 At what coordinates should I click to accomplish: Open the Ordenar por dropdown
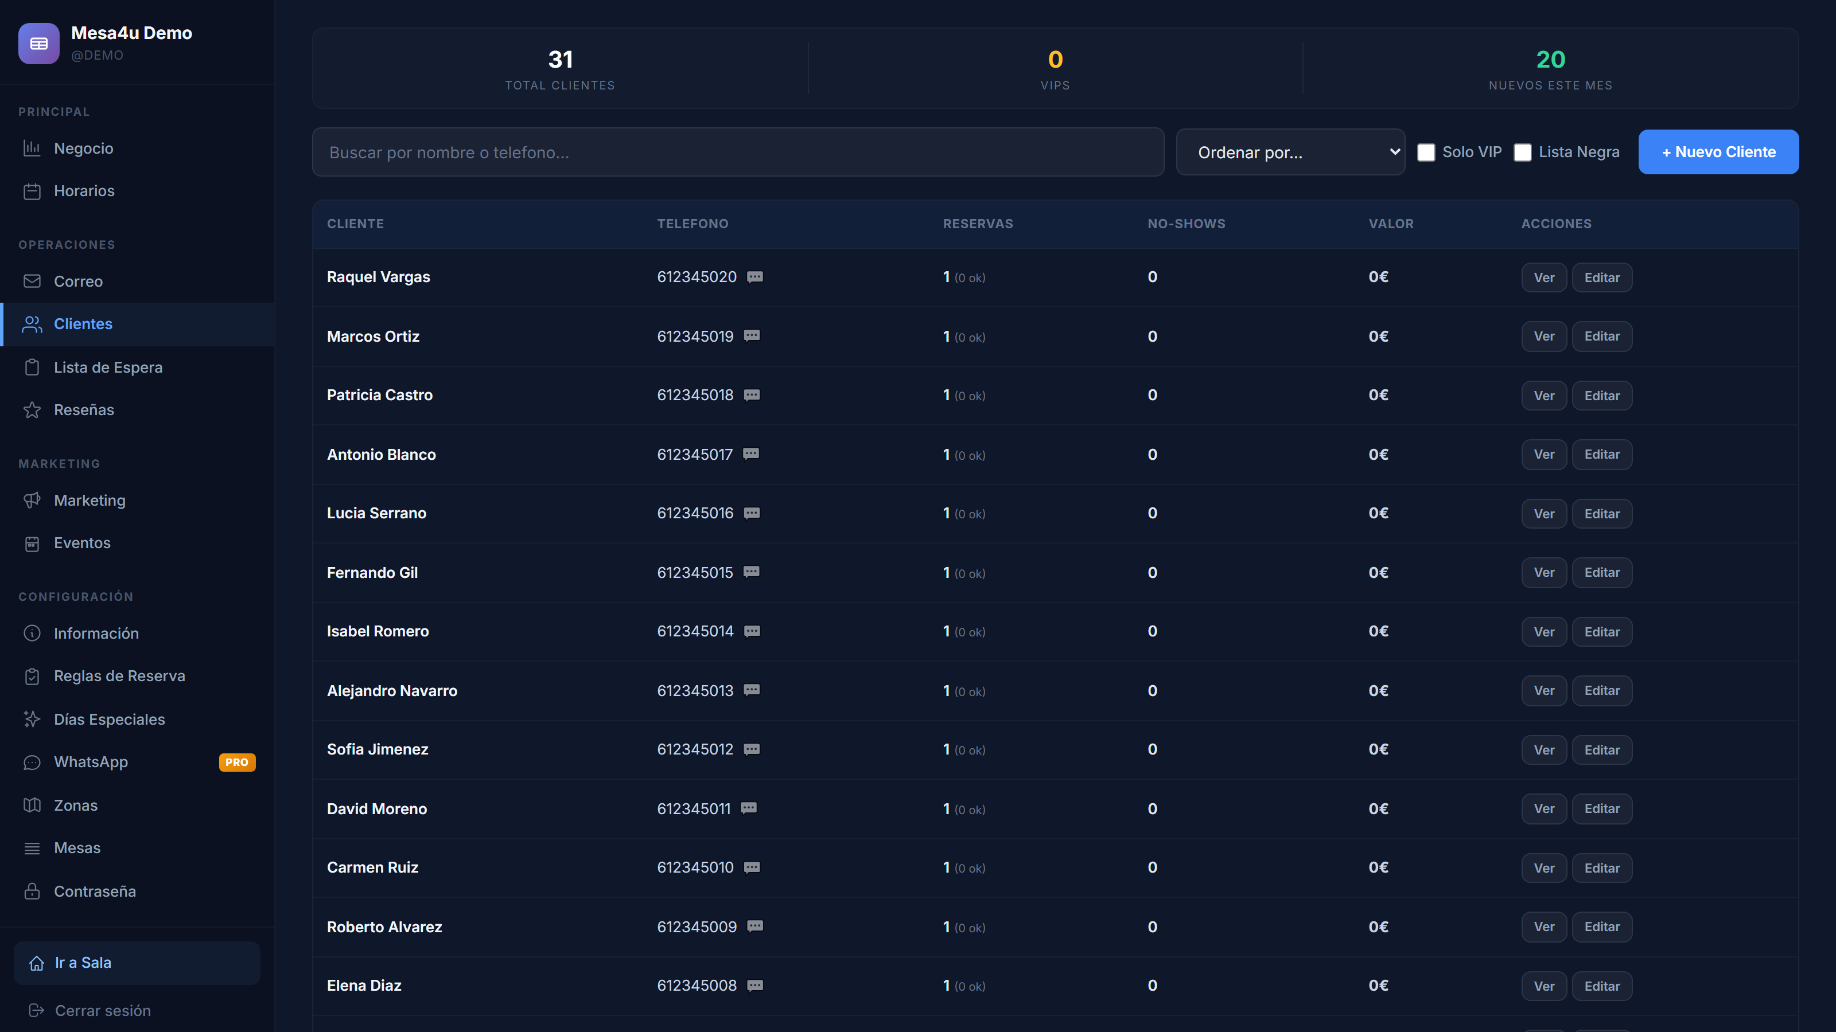1290,152
